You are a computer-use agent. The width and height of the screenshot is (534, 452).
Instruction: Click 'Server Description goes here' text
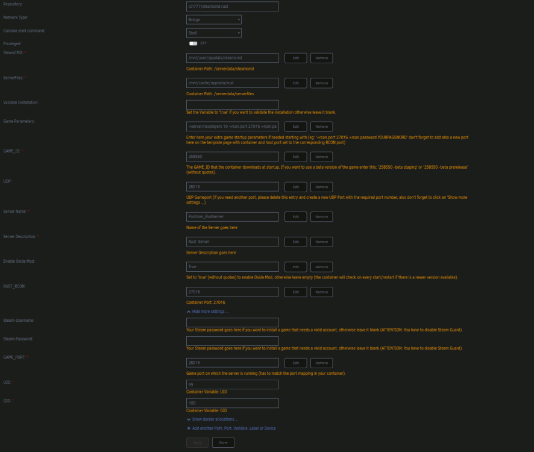211,253
